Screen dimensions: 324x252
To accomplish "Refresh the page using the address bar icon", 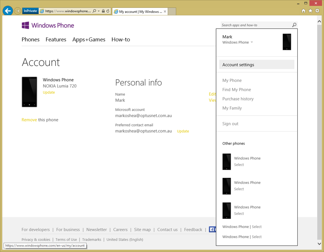I will click(108, 11).
